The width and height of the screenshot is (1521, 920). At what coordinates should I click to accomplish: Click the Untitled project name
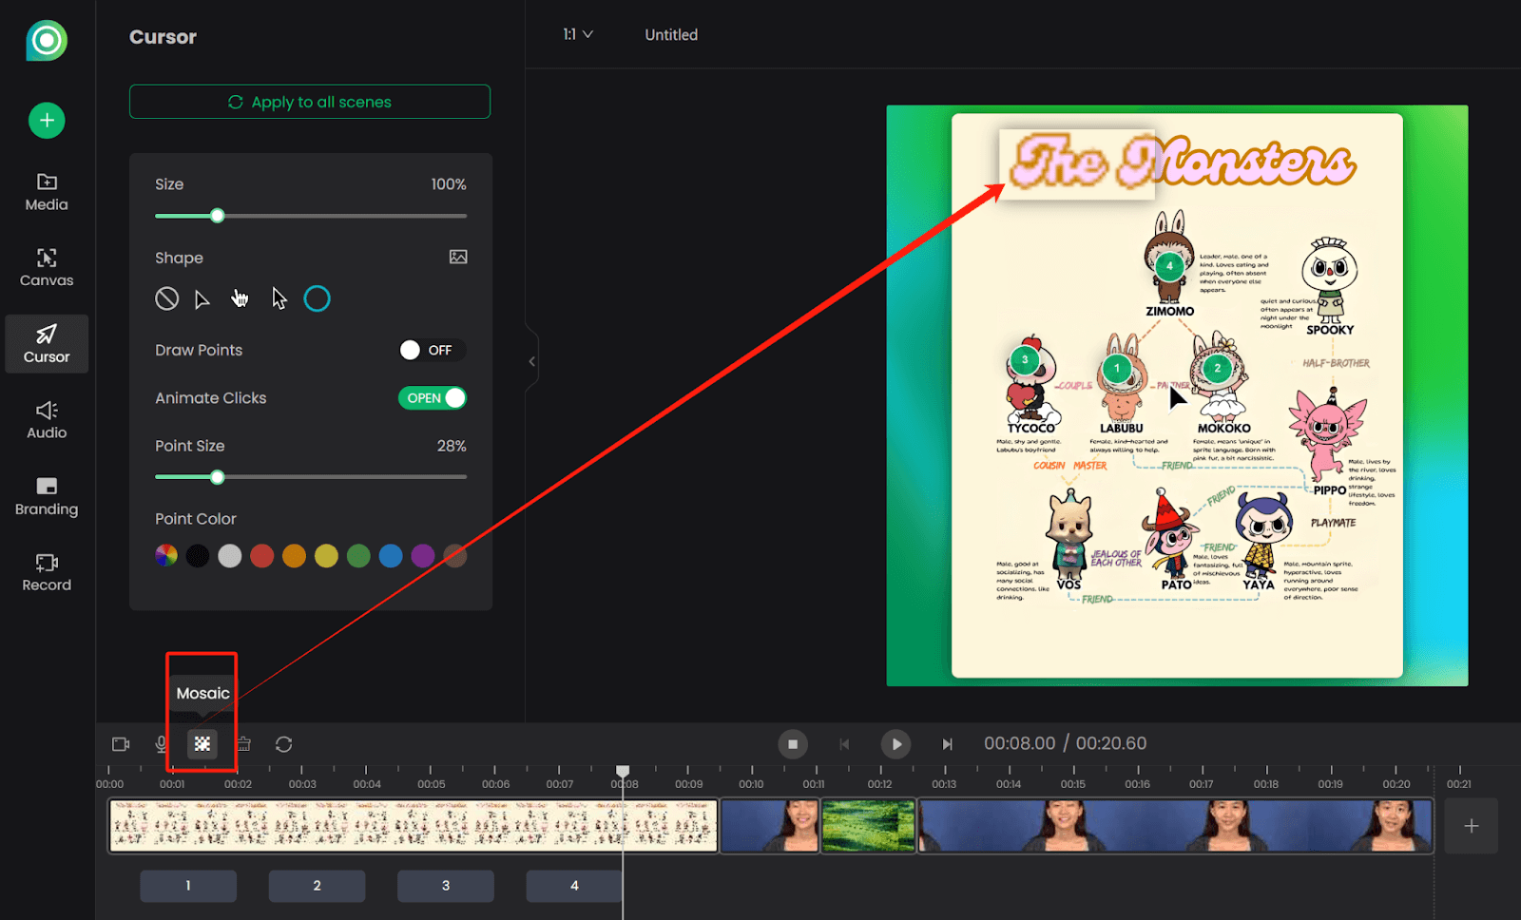point(671,34)
